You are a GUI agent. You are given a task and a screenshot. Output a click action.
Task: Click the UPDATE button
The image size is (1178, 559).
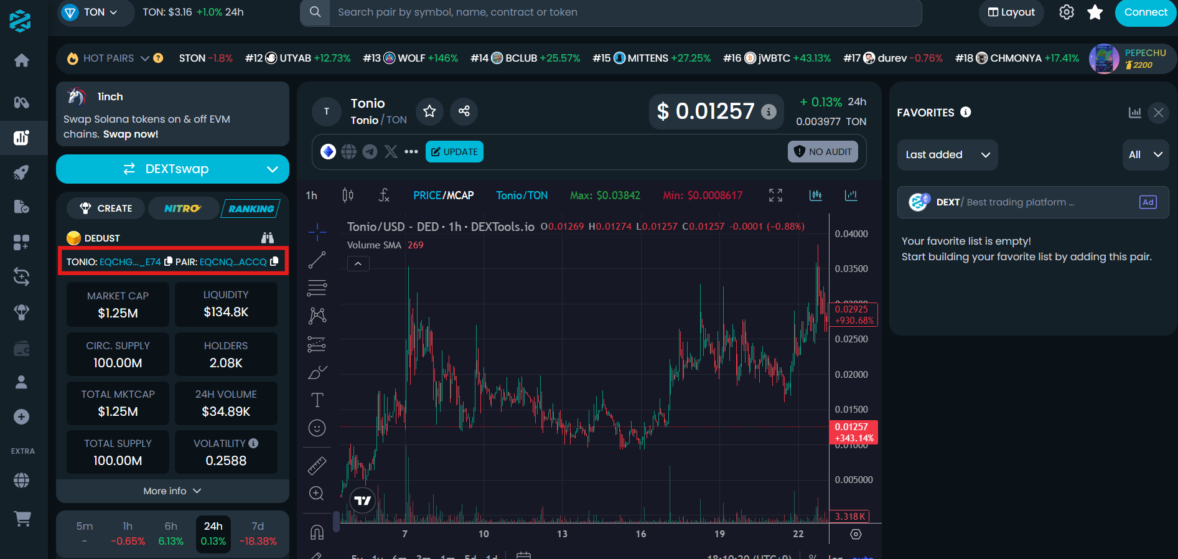454,152
